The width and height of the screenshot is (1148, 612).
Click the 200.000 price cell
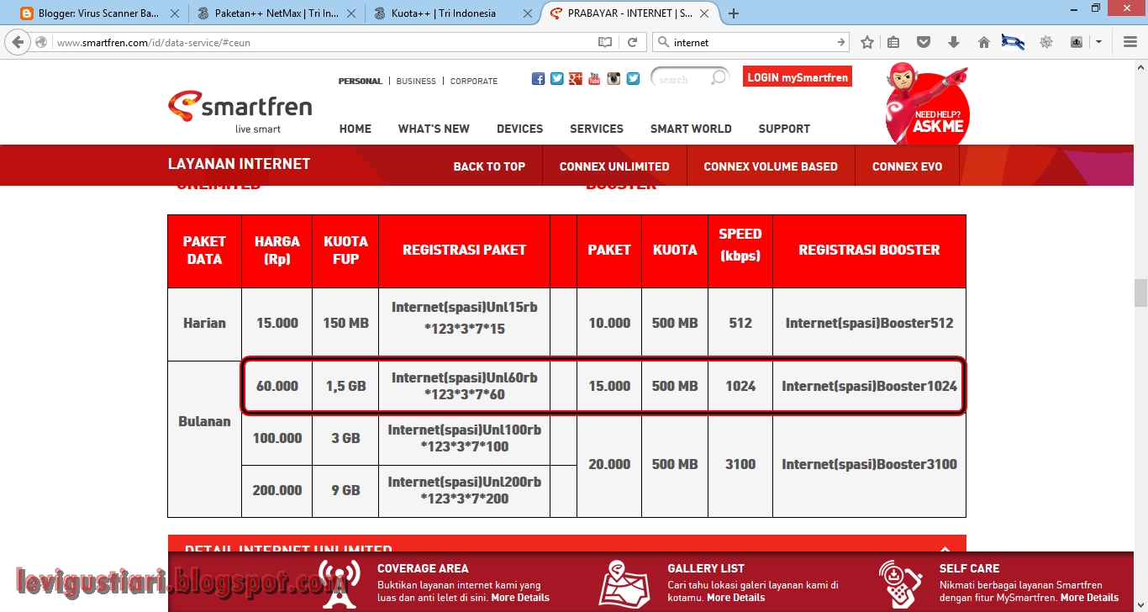click(x=276, y=490)
